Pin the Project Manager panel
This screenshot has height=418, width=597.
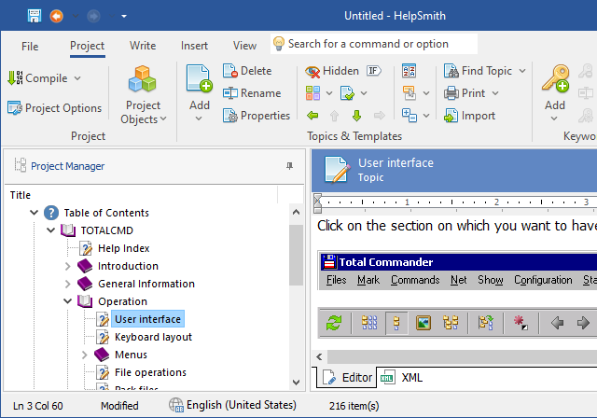(289, 166)
